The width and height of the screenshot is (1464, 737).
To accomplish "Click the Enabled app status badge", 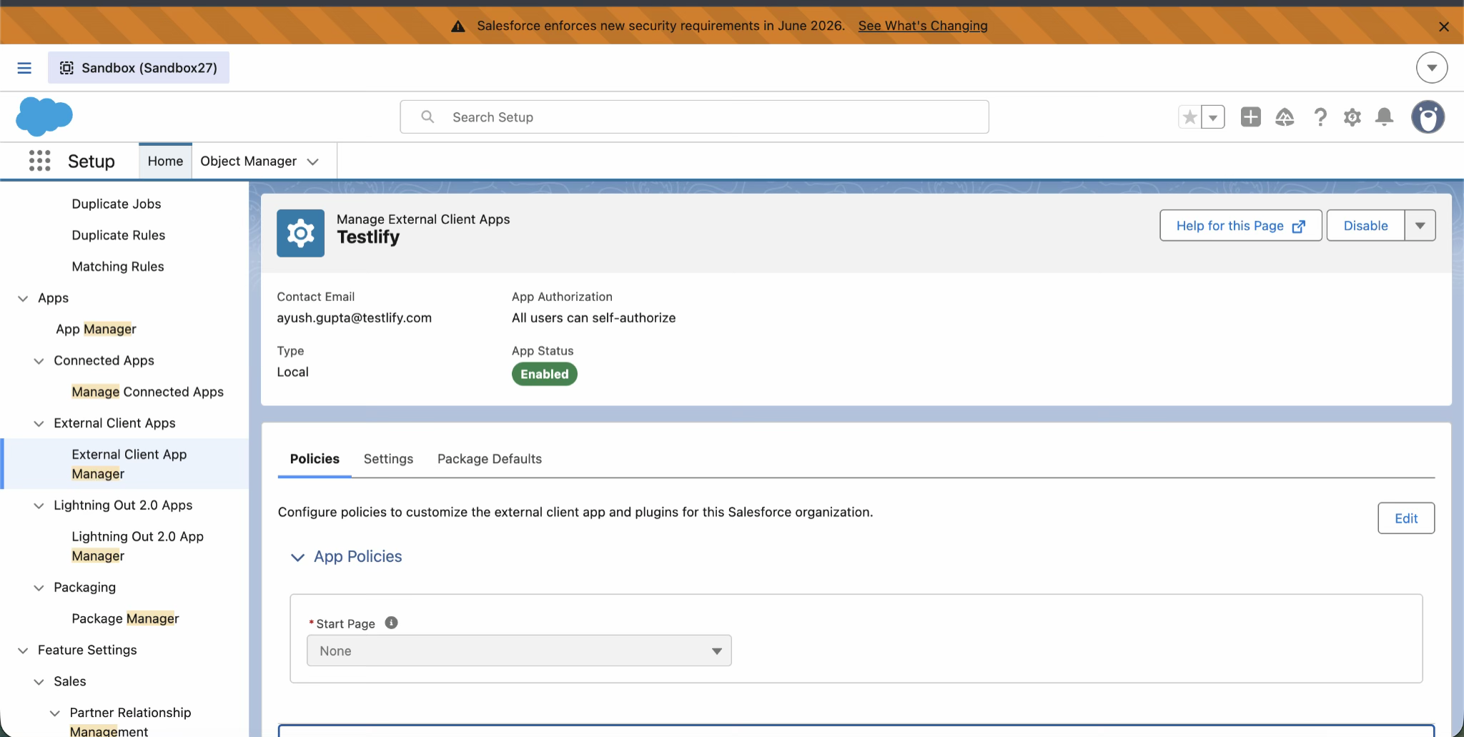I will pyautogui.click(x=545, y=374).
